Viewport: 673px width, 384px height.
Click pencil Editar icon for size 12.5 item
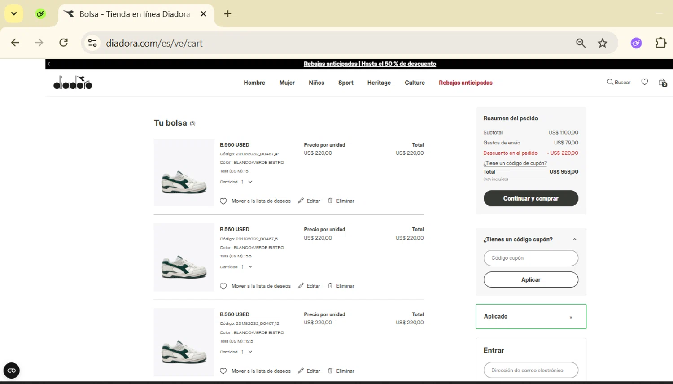pyautogui.click(x=301, y=371)
